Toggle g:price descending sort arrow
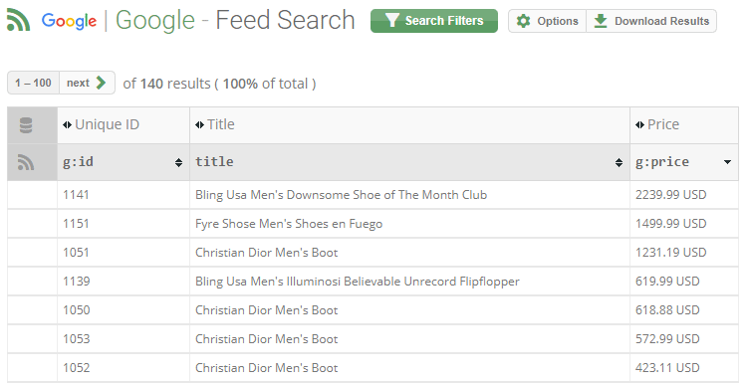This screenshot has width=747, height=383. [x=727, y=162]
